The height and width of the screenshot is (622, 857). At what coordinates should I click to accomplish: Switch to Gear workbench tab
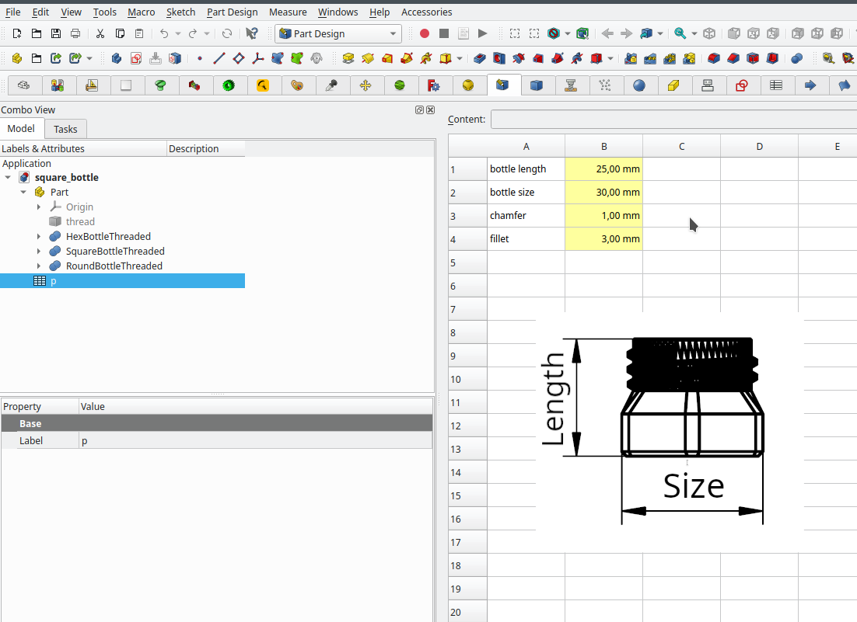[229, 85]
